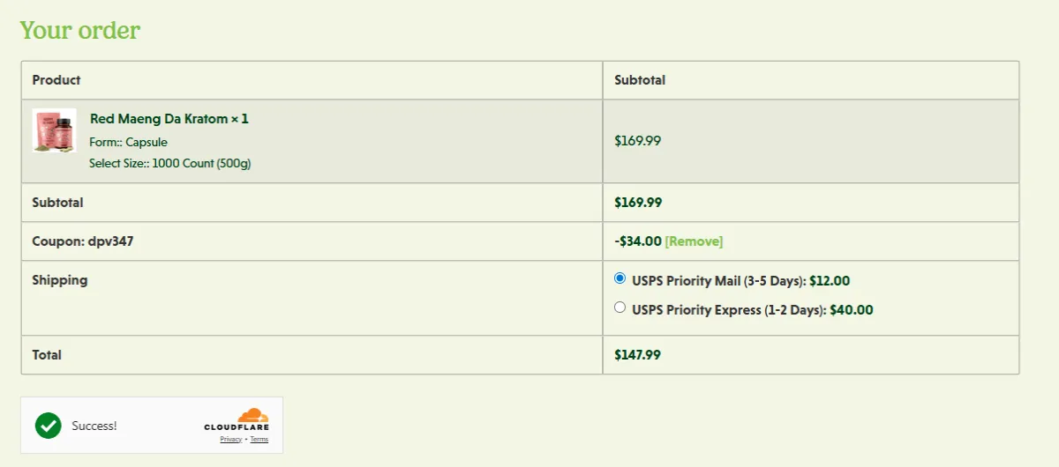Click the Red Maeng Da Kratom product name
The width and height of the screenshot is (1059, 467).
coord(169,119)
